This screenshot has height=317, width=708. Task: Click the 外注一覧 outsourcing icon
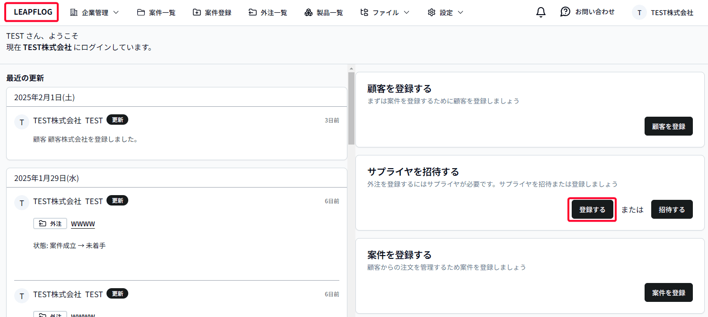[251, 12]
